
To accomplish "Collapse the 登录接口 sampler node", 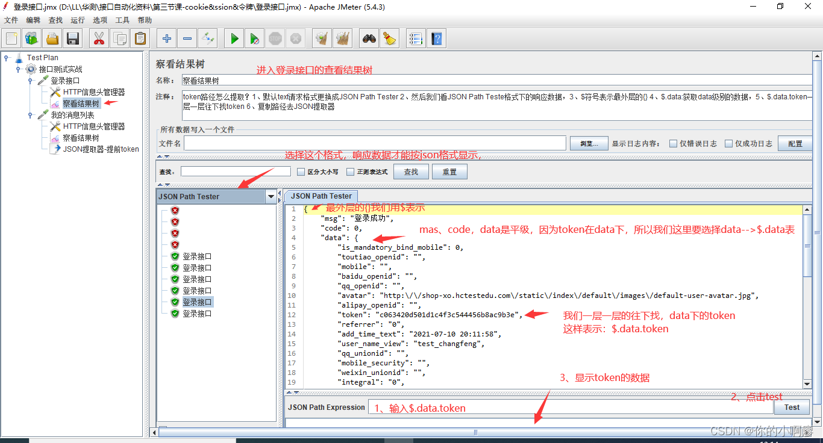I will tap(30, 81).
